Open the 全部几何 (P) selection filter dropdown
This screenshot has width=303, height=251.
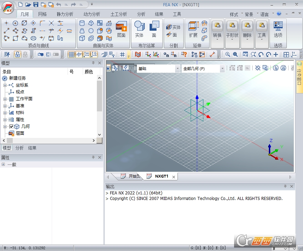(222, 68)
